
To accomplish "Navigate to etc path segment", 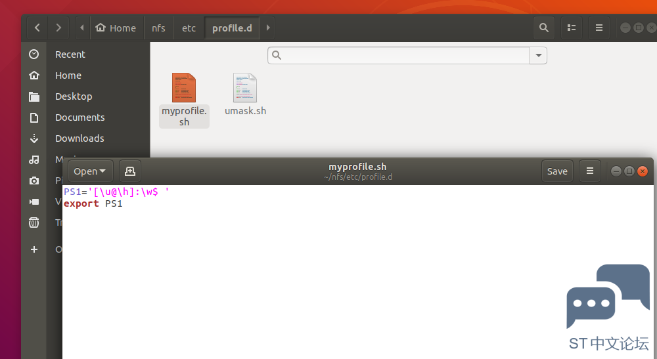I will pyautogui.click(x=189, y=28).
